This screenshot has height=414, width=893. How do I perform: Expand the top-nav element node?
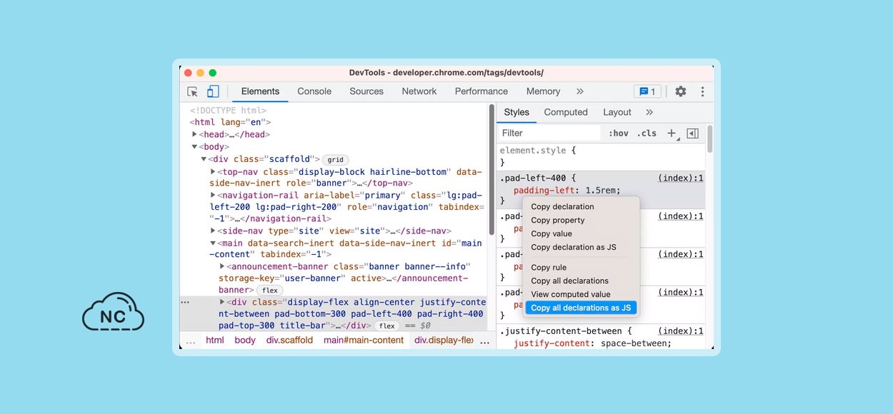point(213,171)
